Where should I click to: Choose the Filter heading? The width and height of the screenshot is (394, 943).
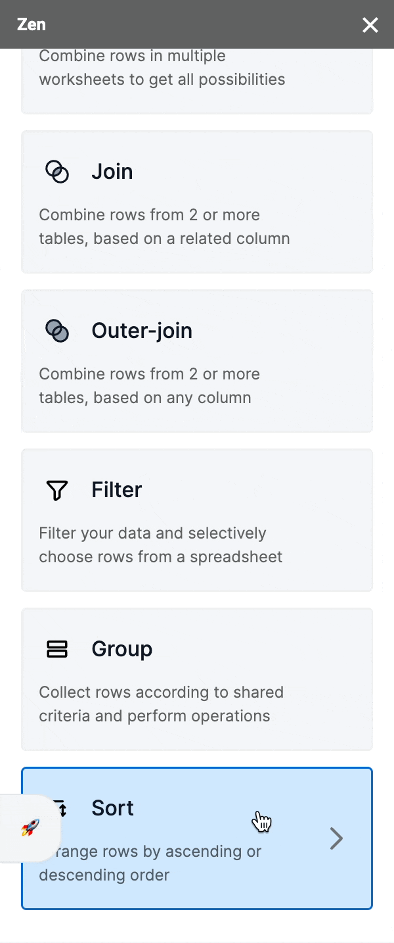click(117, 490)
